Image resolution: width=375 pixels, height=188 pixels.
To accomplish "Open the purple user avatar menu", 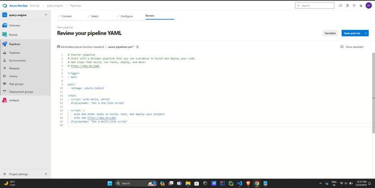I will coord(369,5).
